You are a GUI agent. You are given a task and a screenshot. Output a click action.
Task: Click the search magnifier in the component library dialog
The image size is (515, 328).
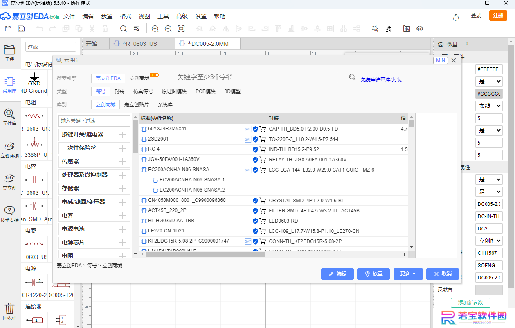(352, 77)
